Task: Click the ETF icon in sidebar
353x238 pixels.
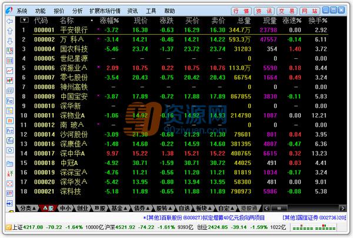Action: click(9, 193)
